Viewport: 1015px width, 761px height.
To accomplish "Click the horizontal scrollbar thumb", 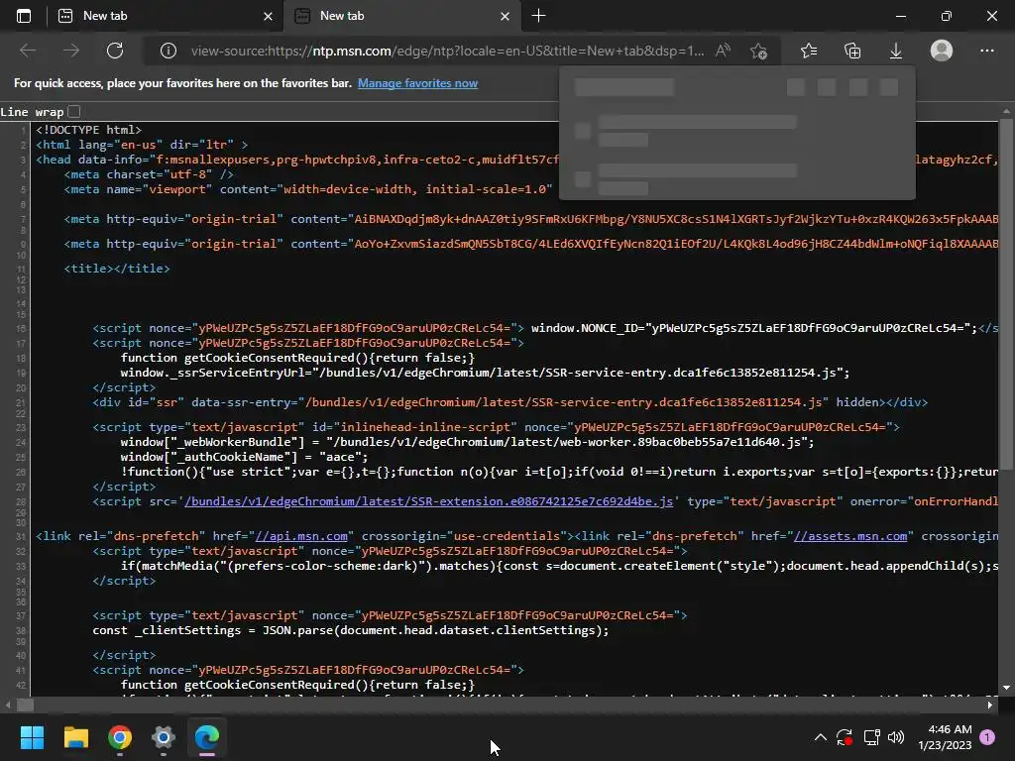I will click(x=25, y=706).
